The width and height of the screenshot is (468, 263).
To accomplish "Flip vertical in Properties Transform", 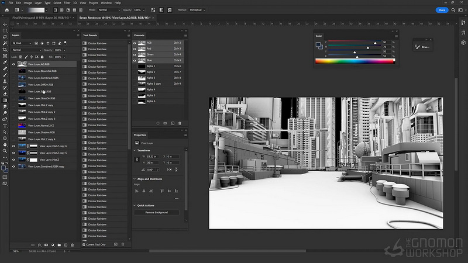I will coord(176,169).
